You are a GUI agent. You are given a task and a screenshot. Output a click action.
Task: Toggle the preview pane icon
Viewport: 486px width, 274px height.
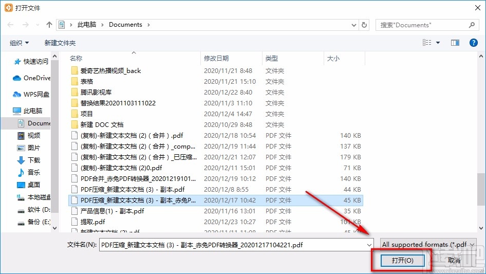[455, 43]
